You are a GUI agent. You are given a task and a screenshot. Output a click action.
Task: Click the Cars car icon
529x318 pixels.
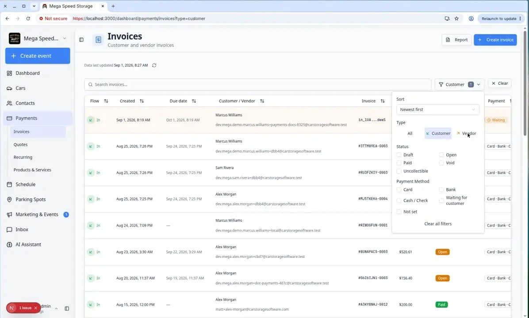click(9, 88)
